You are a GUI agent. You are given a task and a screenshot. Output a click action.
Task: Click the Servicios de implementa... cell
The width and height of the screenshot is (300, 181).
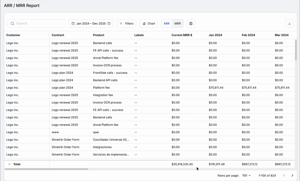111,154
